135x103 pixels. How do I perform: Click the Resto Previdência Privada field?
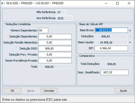(55, 61)
